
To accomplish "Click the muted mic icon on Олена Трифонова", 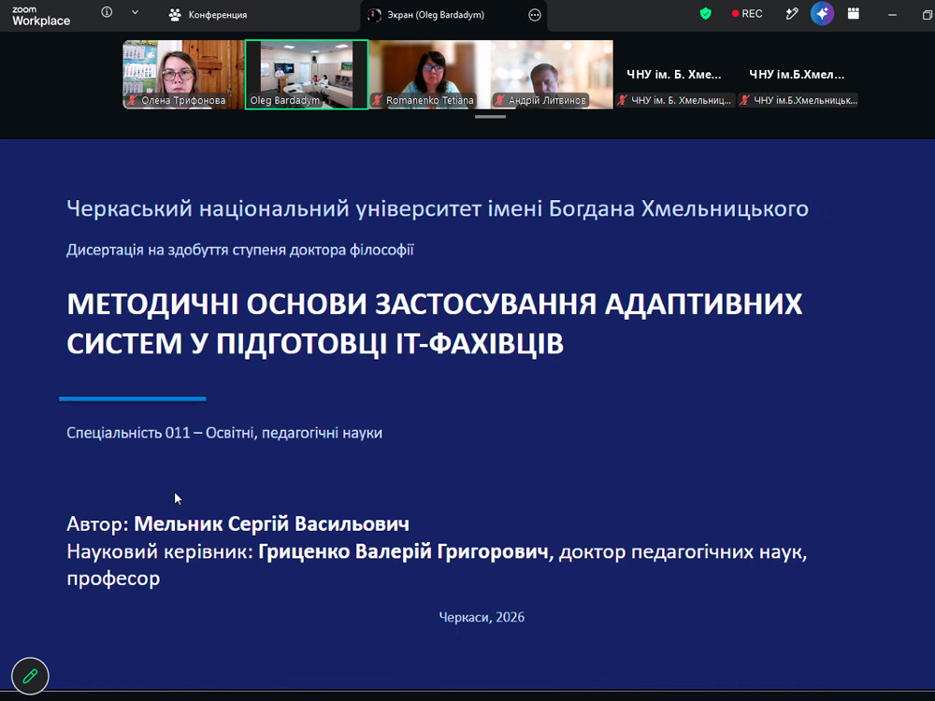I will click(133, 100).
